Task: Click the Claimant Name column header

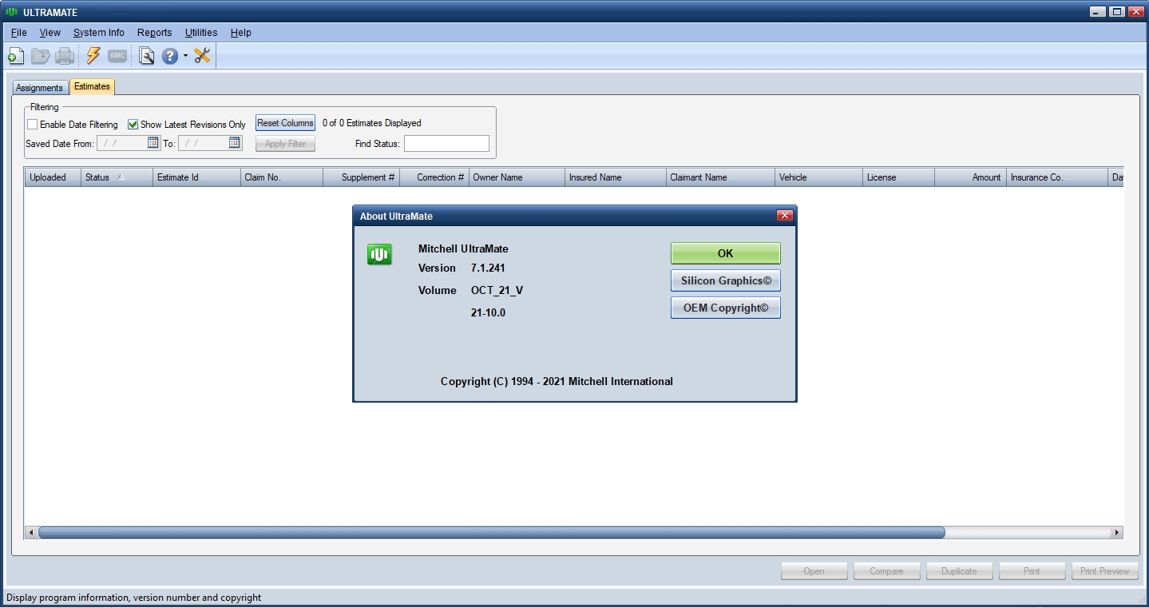Action: (x=720, y=177)
